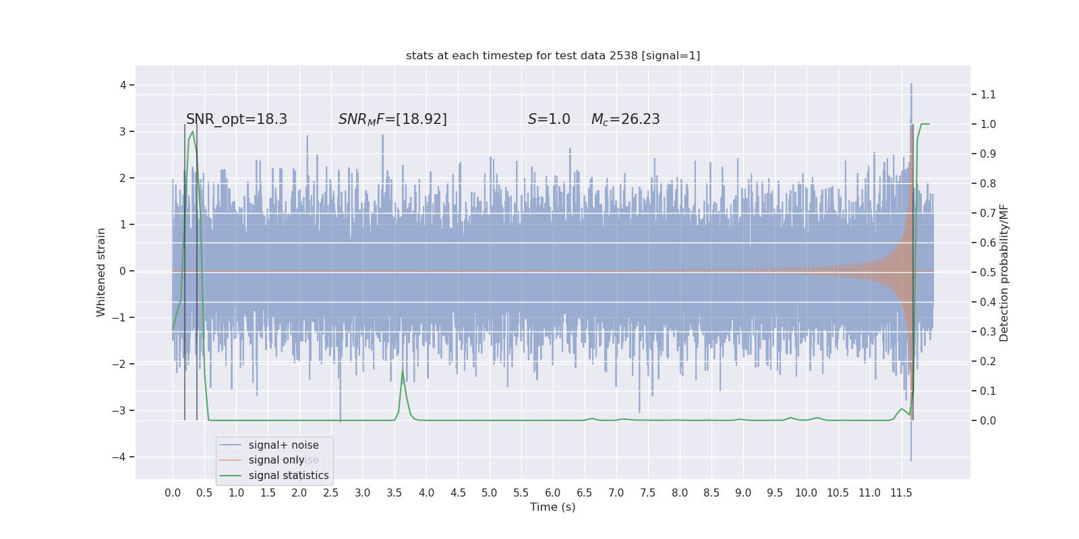
Task: Click the 4.5 time axis tick label
Action: pos(458,493)
